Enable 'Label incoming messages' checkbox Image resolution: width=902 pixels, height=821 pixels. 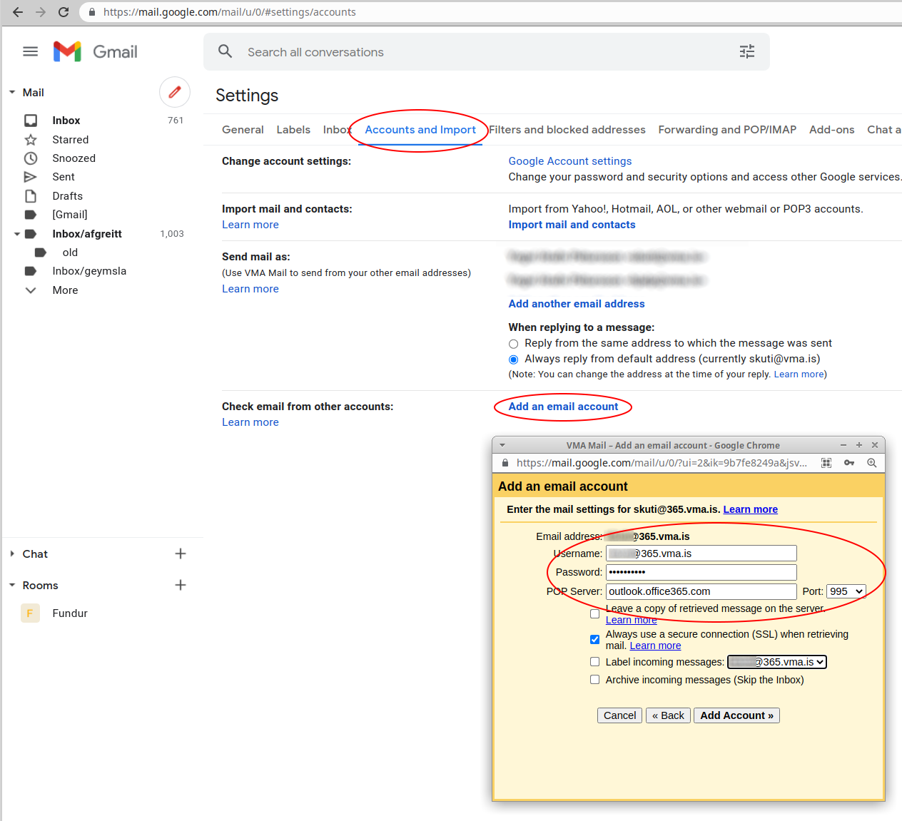coord(594,662)
